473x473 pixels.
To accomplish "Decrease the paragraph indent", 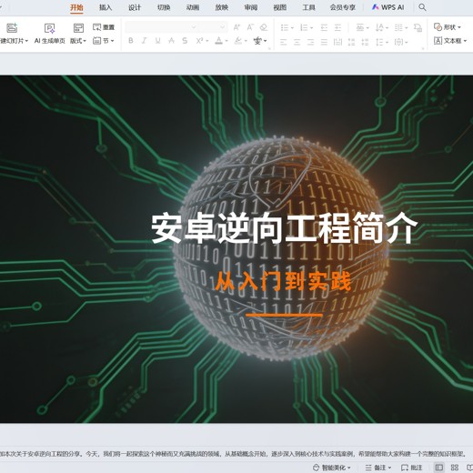I will point(324,28).
